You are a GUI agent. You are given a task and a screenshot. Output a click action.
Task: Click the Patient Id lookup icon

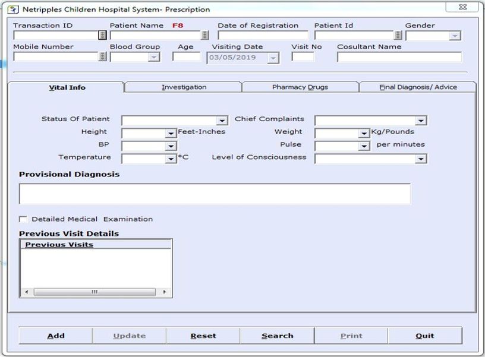[x=398, y=35]
